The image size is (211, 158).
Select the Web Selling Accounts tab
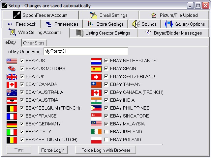(36, 32)
